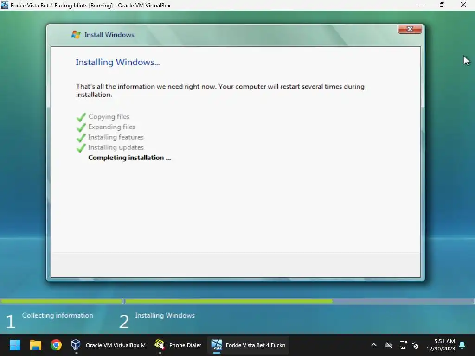Close the Install Windows dialog
This screenshot has height=356, width=475.
click(x=410, y=29)
